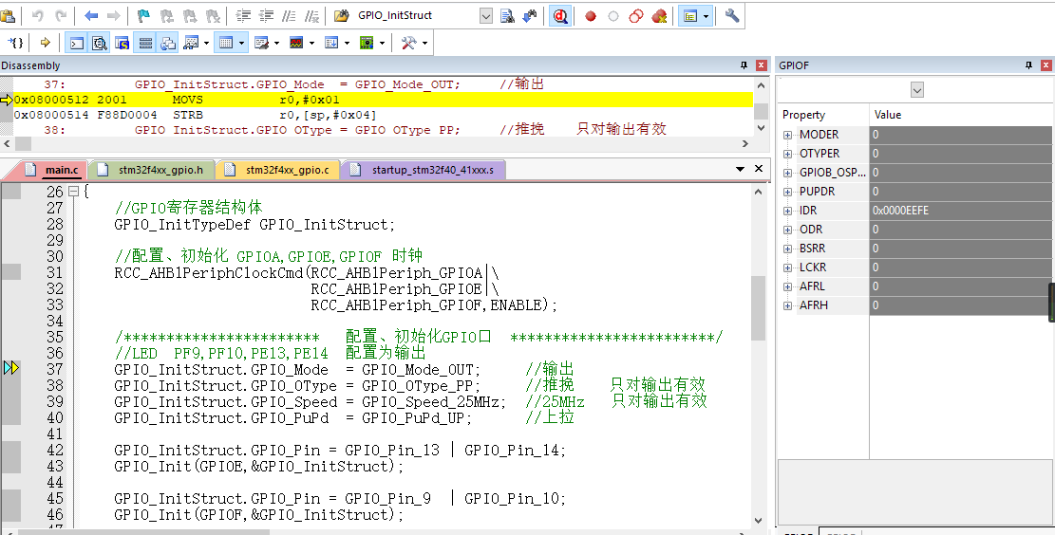Show next statement yellow arrow
1055x535 pixels.
(x=45, y=43)
